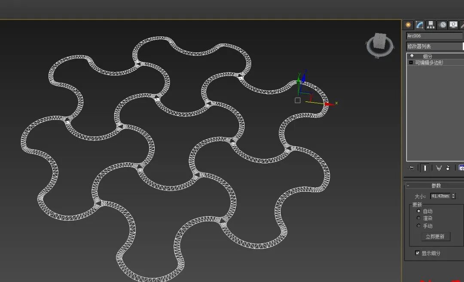464x282 pixels.
Task: Select the 自动 update radio button
Action: click(418, 211)
